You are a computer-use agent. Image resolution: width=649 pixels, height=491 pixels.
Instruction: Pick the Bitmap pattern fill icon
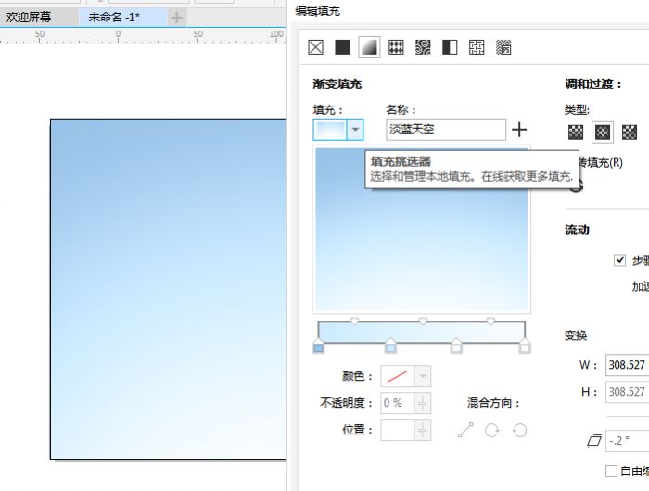click(423, 47)
